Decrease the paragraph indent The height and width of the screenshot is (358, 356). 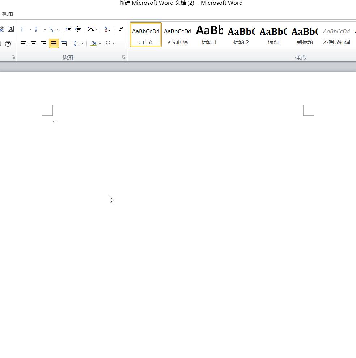tap(68, 29)
